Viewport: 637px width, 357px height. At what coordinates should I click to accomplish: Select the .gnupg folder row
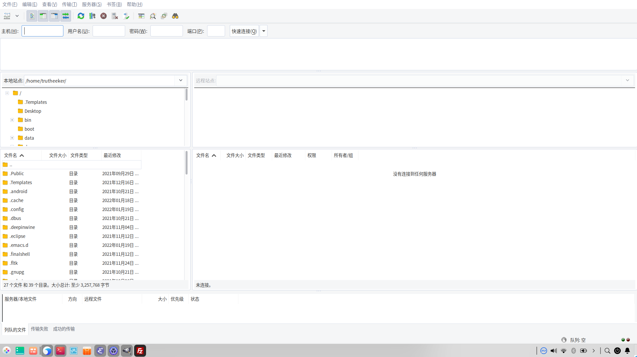click(72, 272)
